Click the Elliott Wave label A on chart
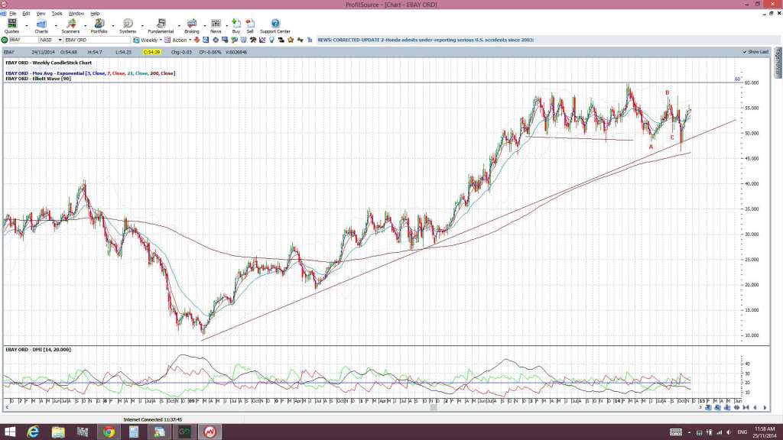 coord(651,147)
